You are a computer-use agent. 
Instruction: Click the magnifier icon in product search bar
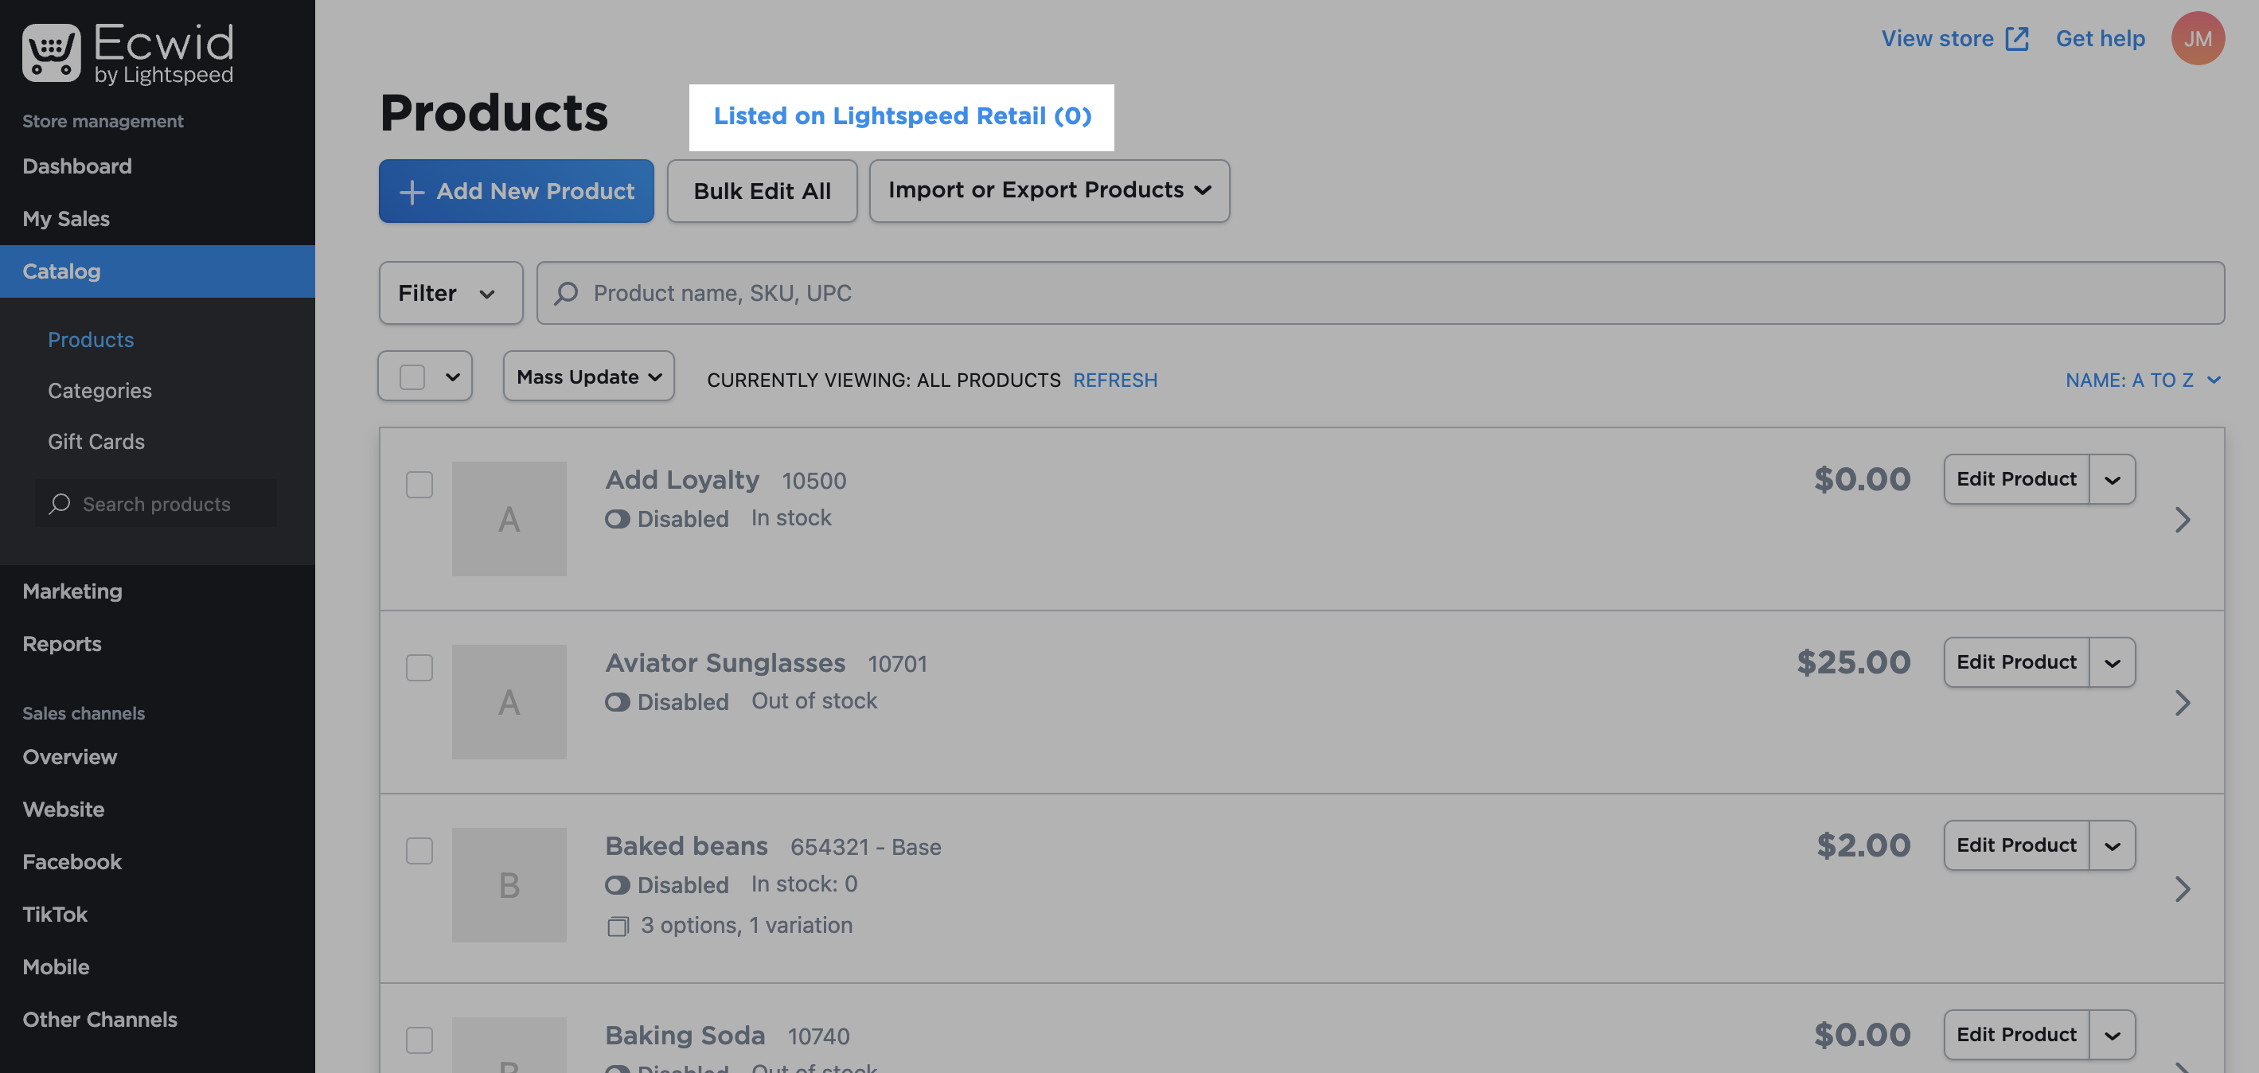click(567, 293)
